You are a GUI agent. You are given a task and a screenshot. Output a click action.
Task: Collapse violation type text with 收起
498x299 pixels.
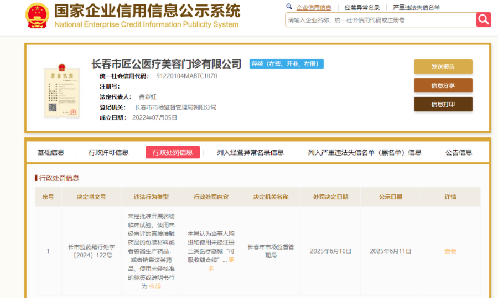tap(155, 286)
